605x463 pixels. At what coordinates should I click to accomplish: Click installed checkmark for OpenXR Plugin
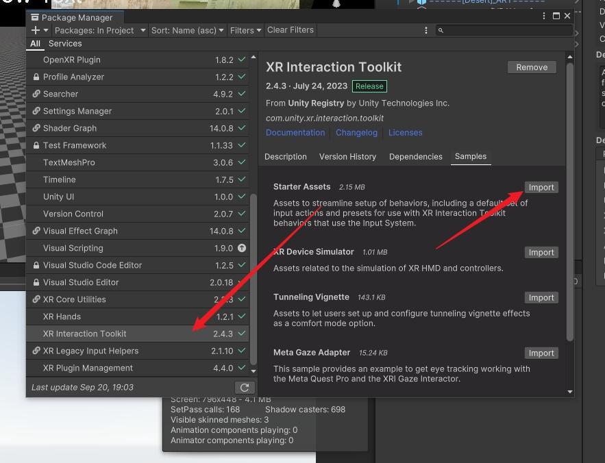pyautogui.click(x=242, y=60)
